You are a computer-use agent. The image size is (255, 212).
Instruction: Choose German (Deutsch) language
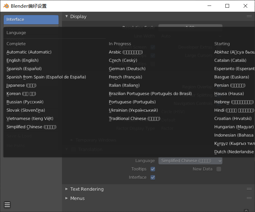pyautogui.click(x=127, y=69)
